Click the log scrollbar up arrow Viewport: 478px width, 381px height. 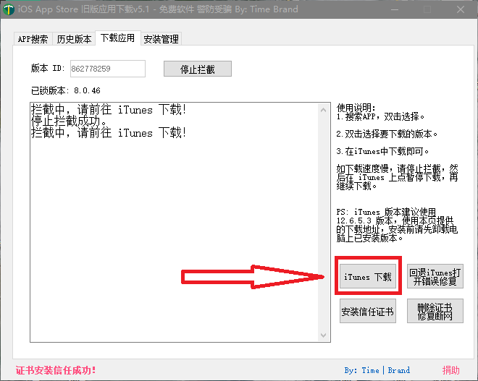coord(324,109)
